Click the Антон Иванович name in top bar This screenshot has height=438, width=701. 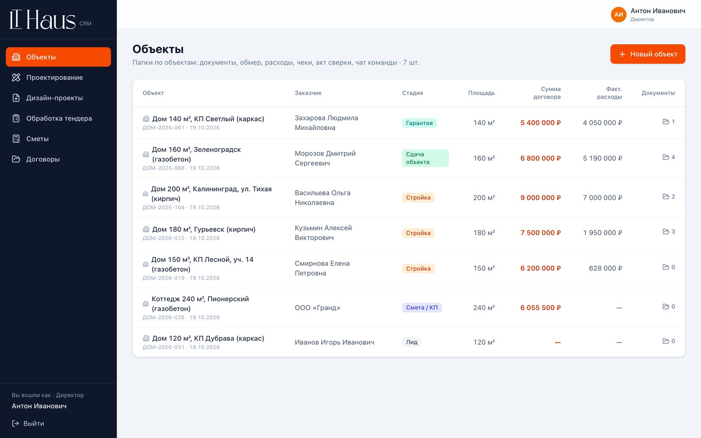click(658, 11)
